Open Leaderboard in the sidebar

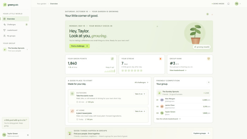tap(15, 30)
